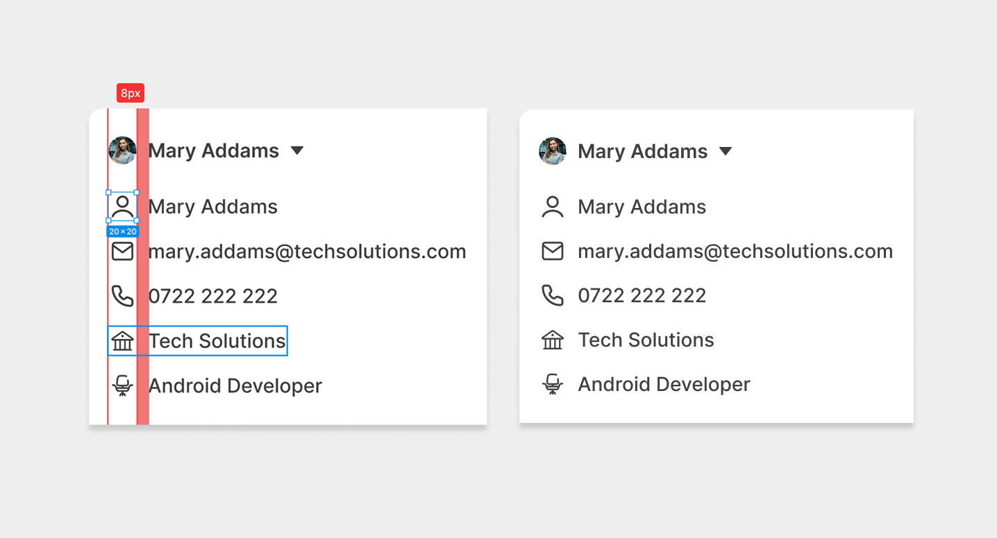Viewport: 997px width, 538px height.
Task: Click Android Developer text in right card
Action: pos(664,384)
